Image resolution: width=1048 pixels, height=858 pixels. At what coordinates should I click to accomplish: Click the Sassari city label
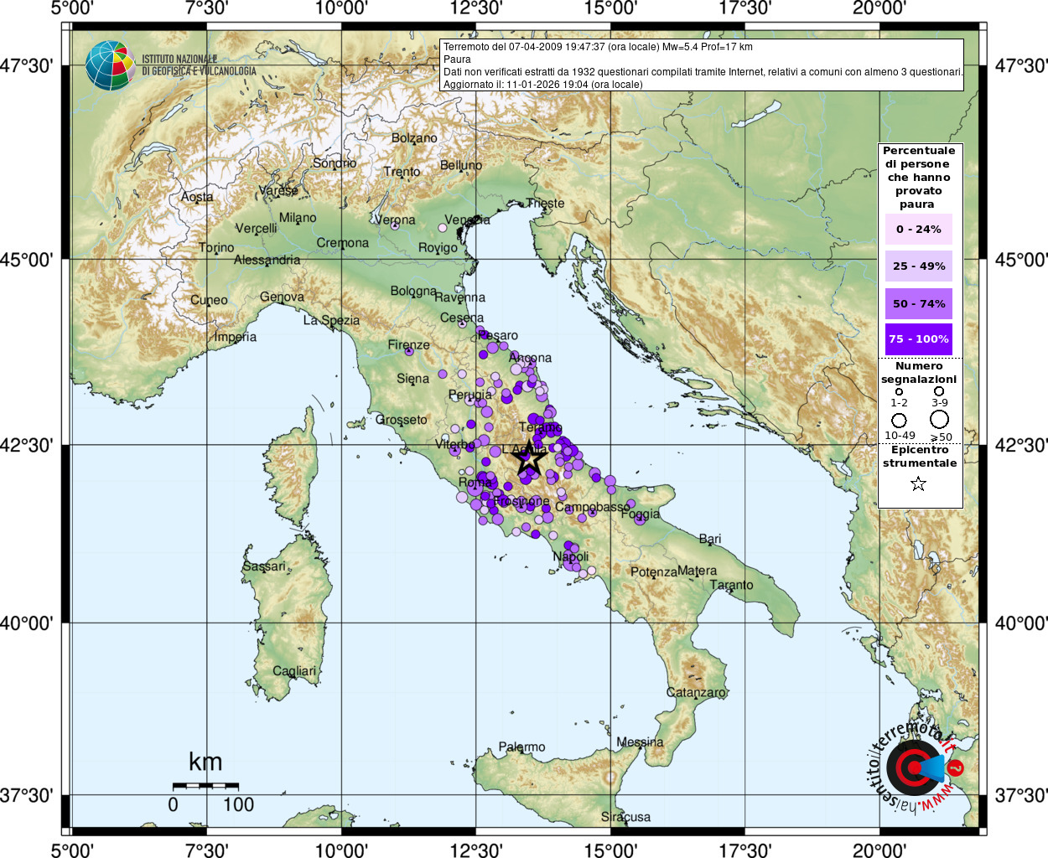coord(264,566)
